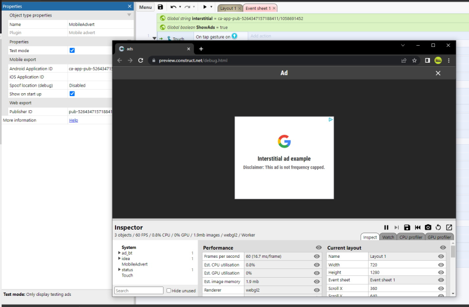Reload the browser preview page
This screenshot has height=307, width=469.
coord(141,60)
